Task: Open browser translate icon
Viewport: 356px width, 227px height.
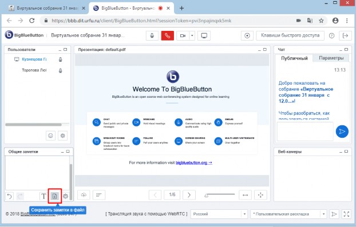Action: click(310, 21)
